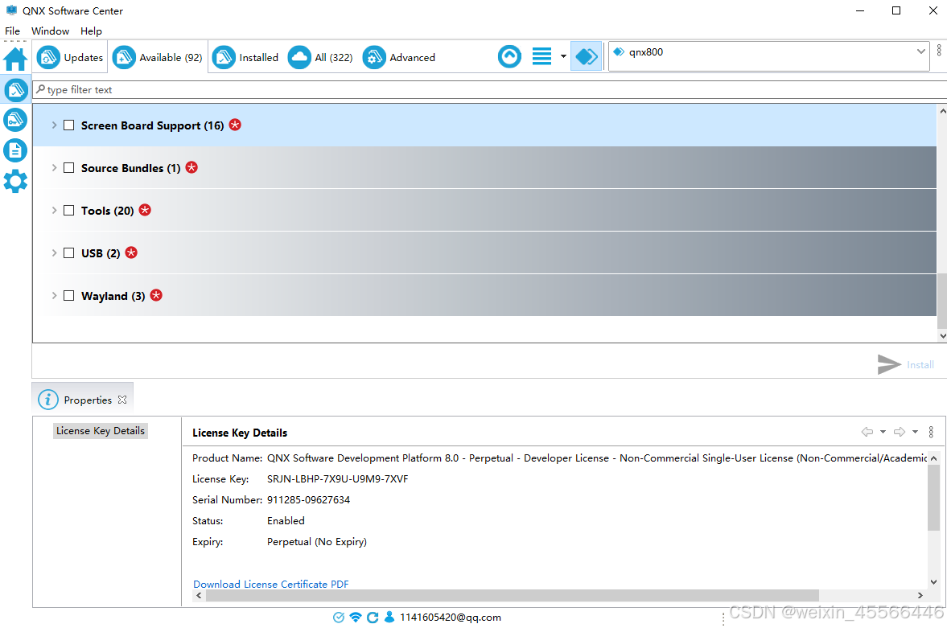
Task: Click the network connection status icon
Action: point(356,617)
